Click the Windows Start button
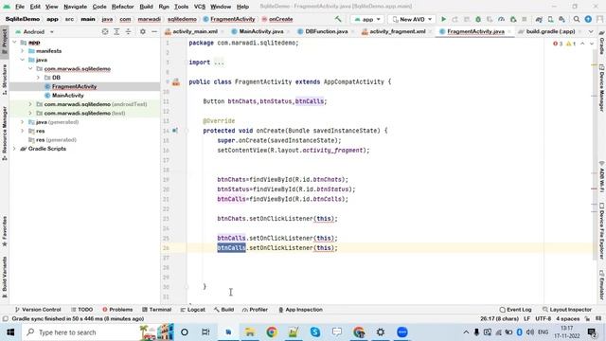 tap(10, 332)
